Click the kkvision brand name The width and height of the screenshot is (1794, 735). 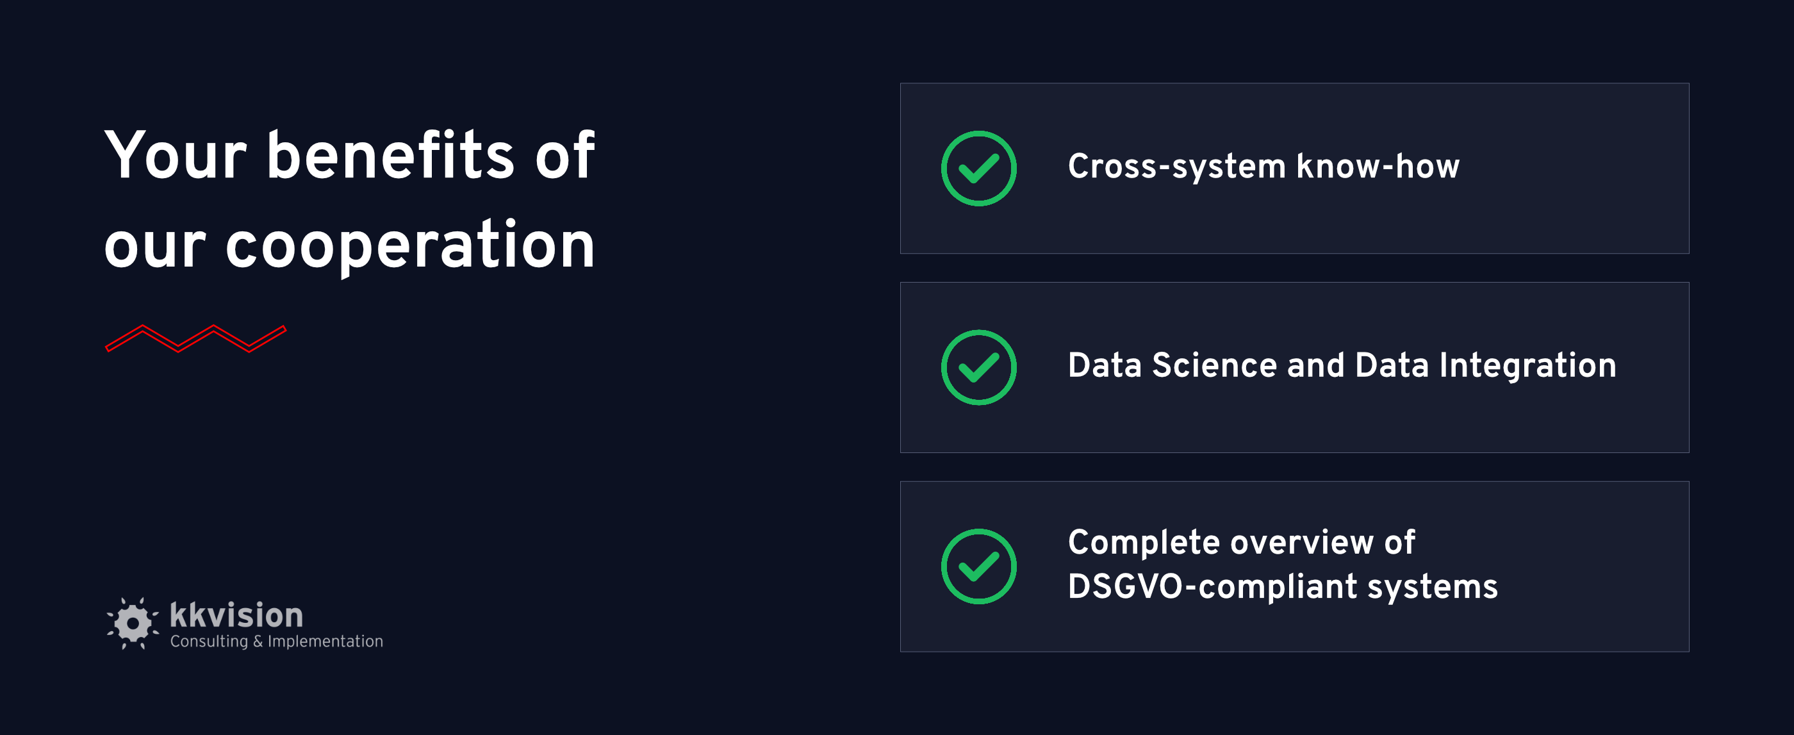(x=237, y=615)
